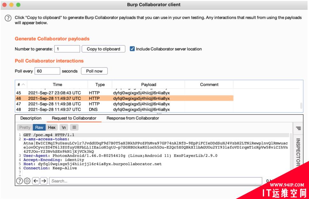The height and width of the screenshot is (199, 309).
Task: Open search settings gear icon
Action: point(27,181)
